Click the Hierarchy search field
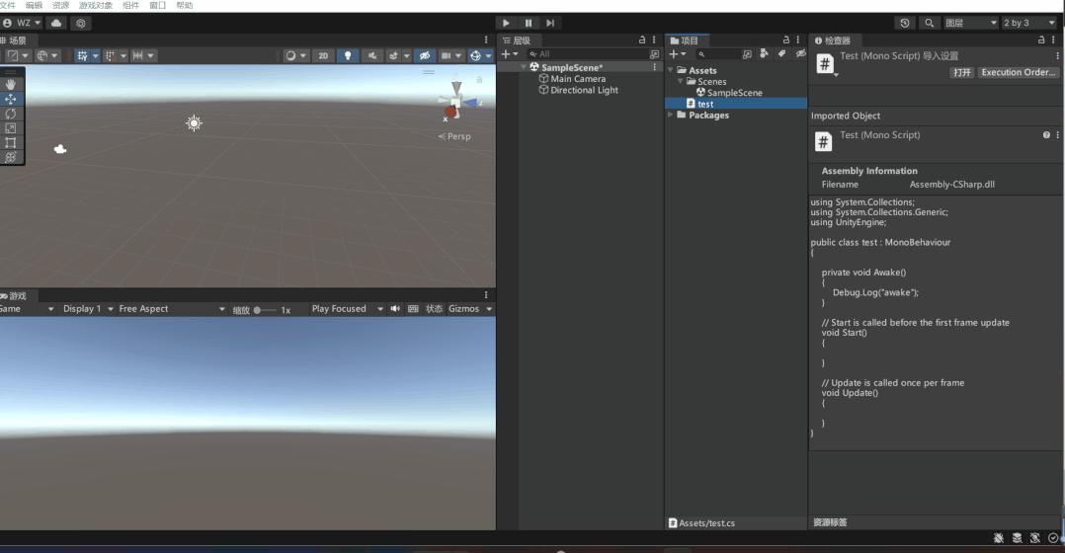The height and width of the screenshot is (553, 1065). point(587,54)
